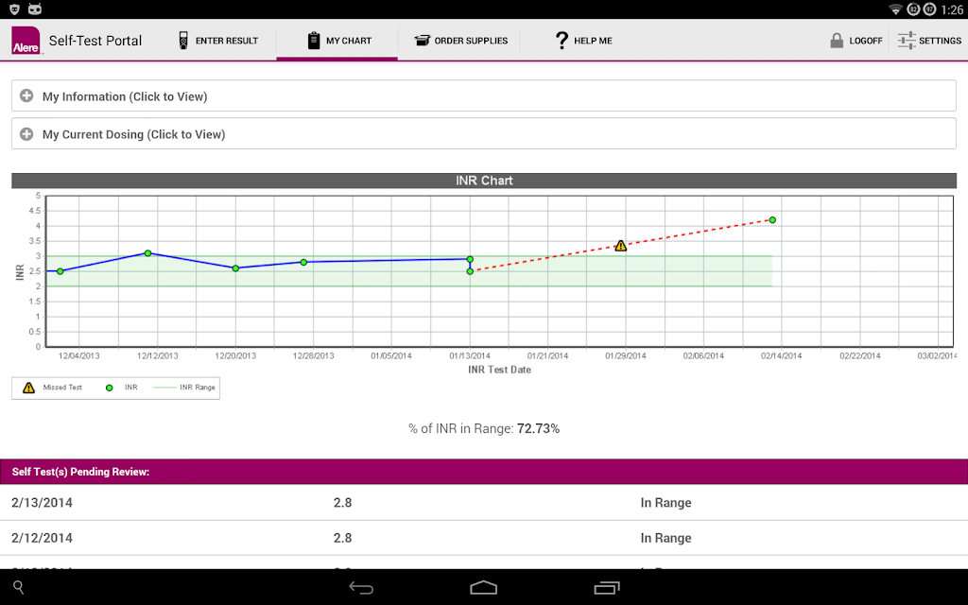Open the 2/13/2014 pending test row
Image resolution: width=968 pixels, height=605 pixels.
[x=484, y=503]
